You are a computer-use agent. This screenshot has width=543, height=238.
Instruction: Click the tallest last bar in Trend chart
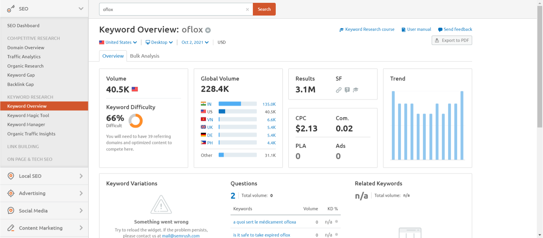462,125
